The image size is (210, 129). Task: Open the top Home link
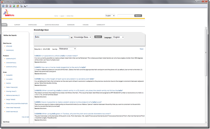[56, 16]
